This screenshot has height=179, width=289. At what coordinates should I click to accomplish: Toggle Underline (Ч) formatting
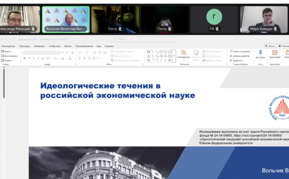[x=34, y=58]
